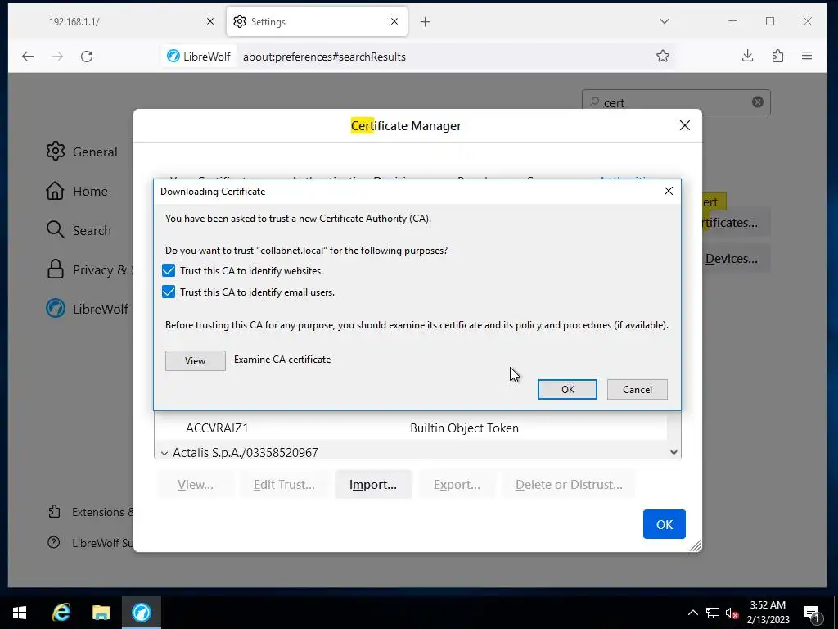Open the Downloads panel
Image resolution: width=838 pixels, height=629 pixels.
(x=748, y=56)
